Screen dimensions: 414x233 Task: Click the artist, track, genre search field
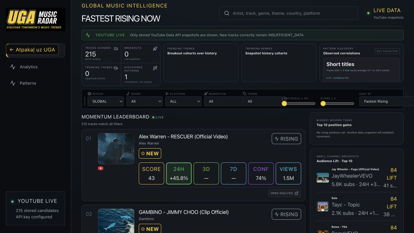[289, 13]
